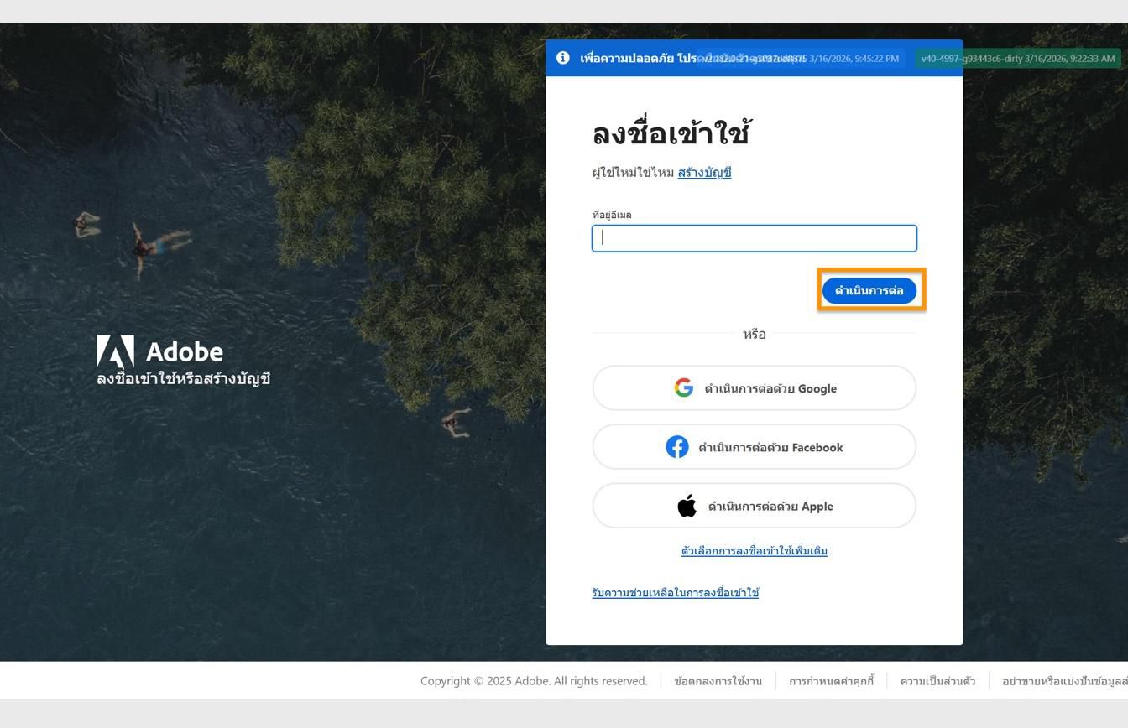Click inside the email address input field
Screen dimensions: 1128x728
click(x=754, y=237)
